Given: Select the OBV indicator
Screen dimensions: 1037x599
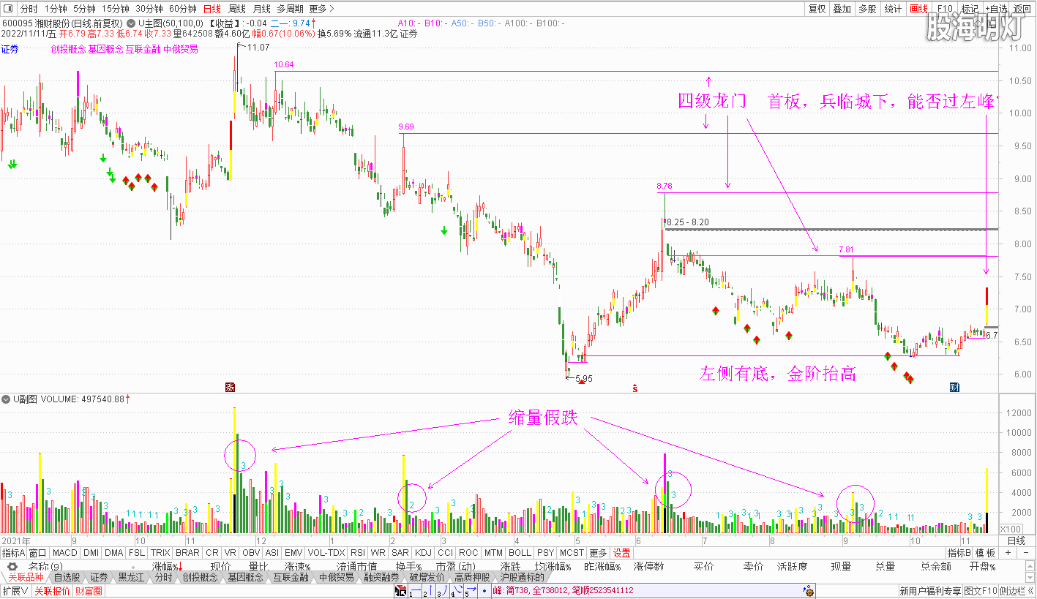Looking at the screenshot, I should [251, 553].
